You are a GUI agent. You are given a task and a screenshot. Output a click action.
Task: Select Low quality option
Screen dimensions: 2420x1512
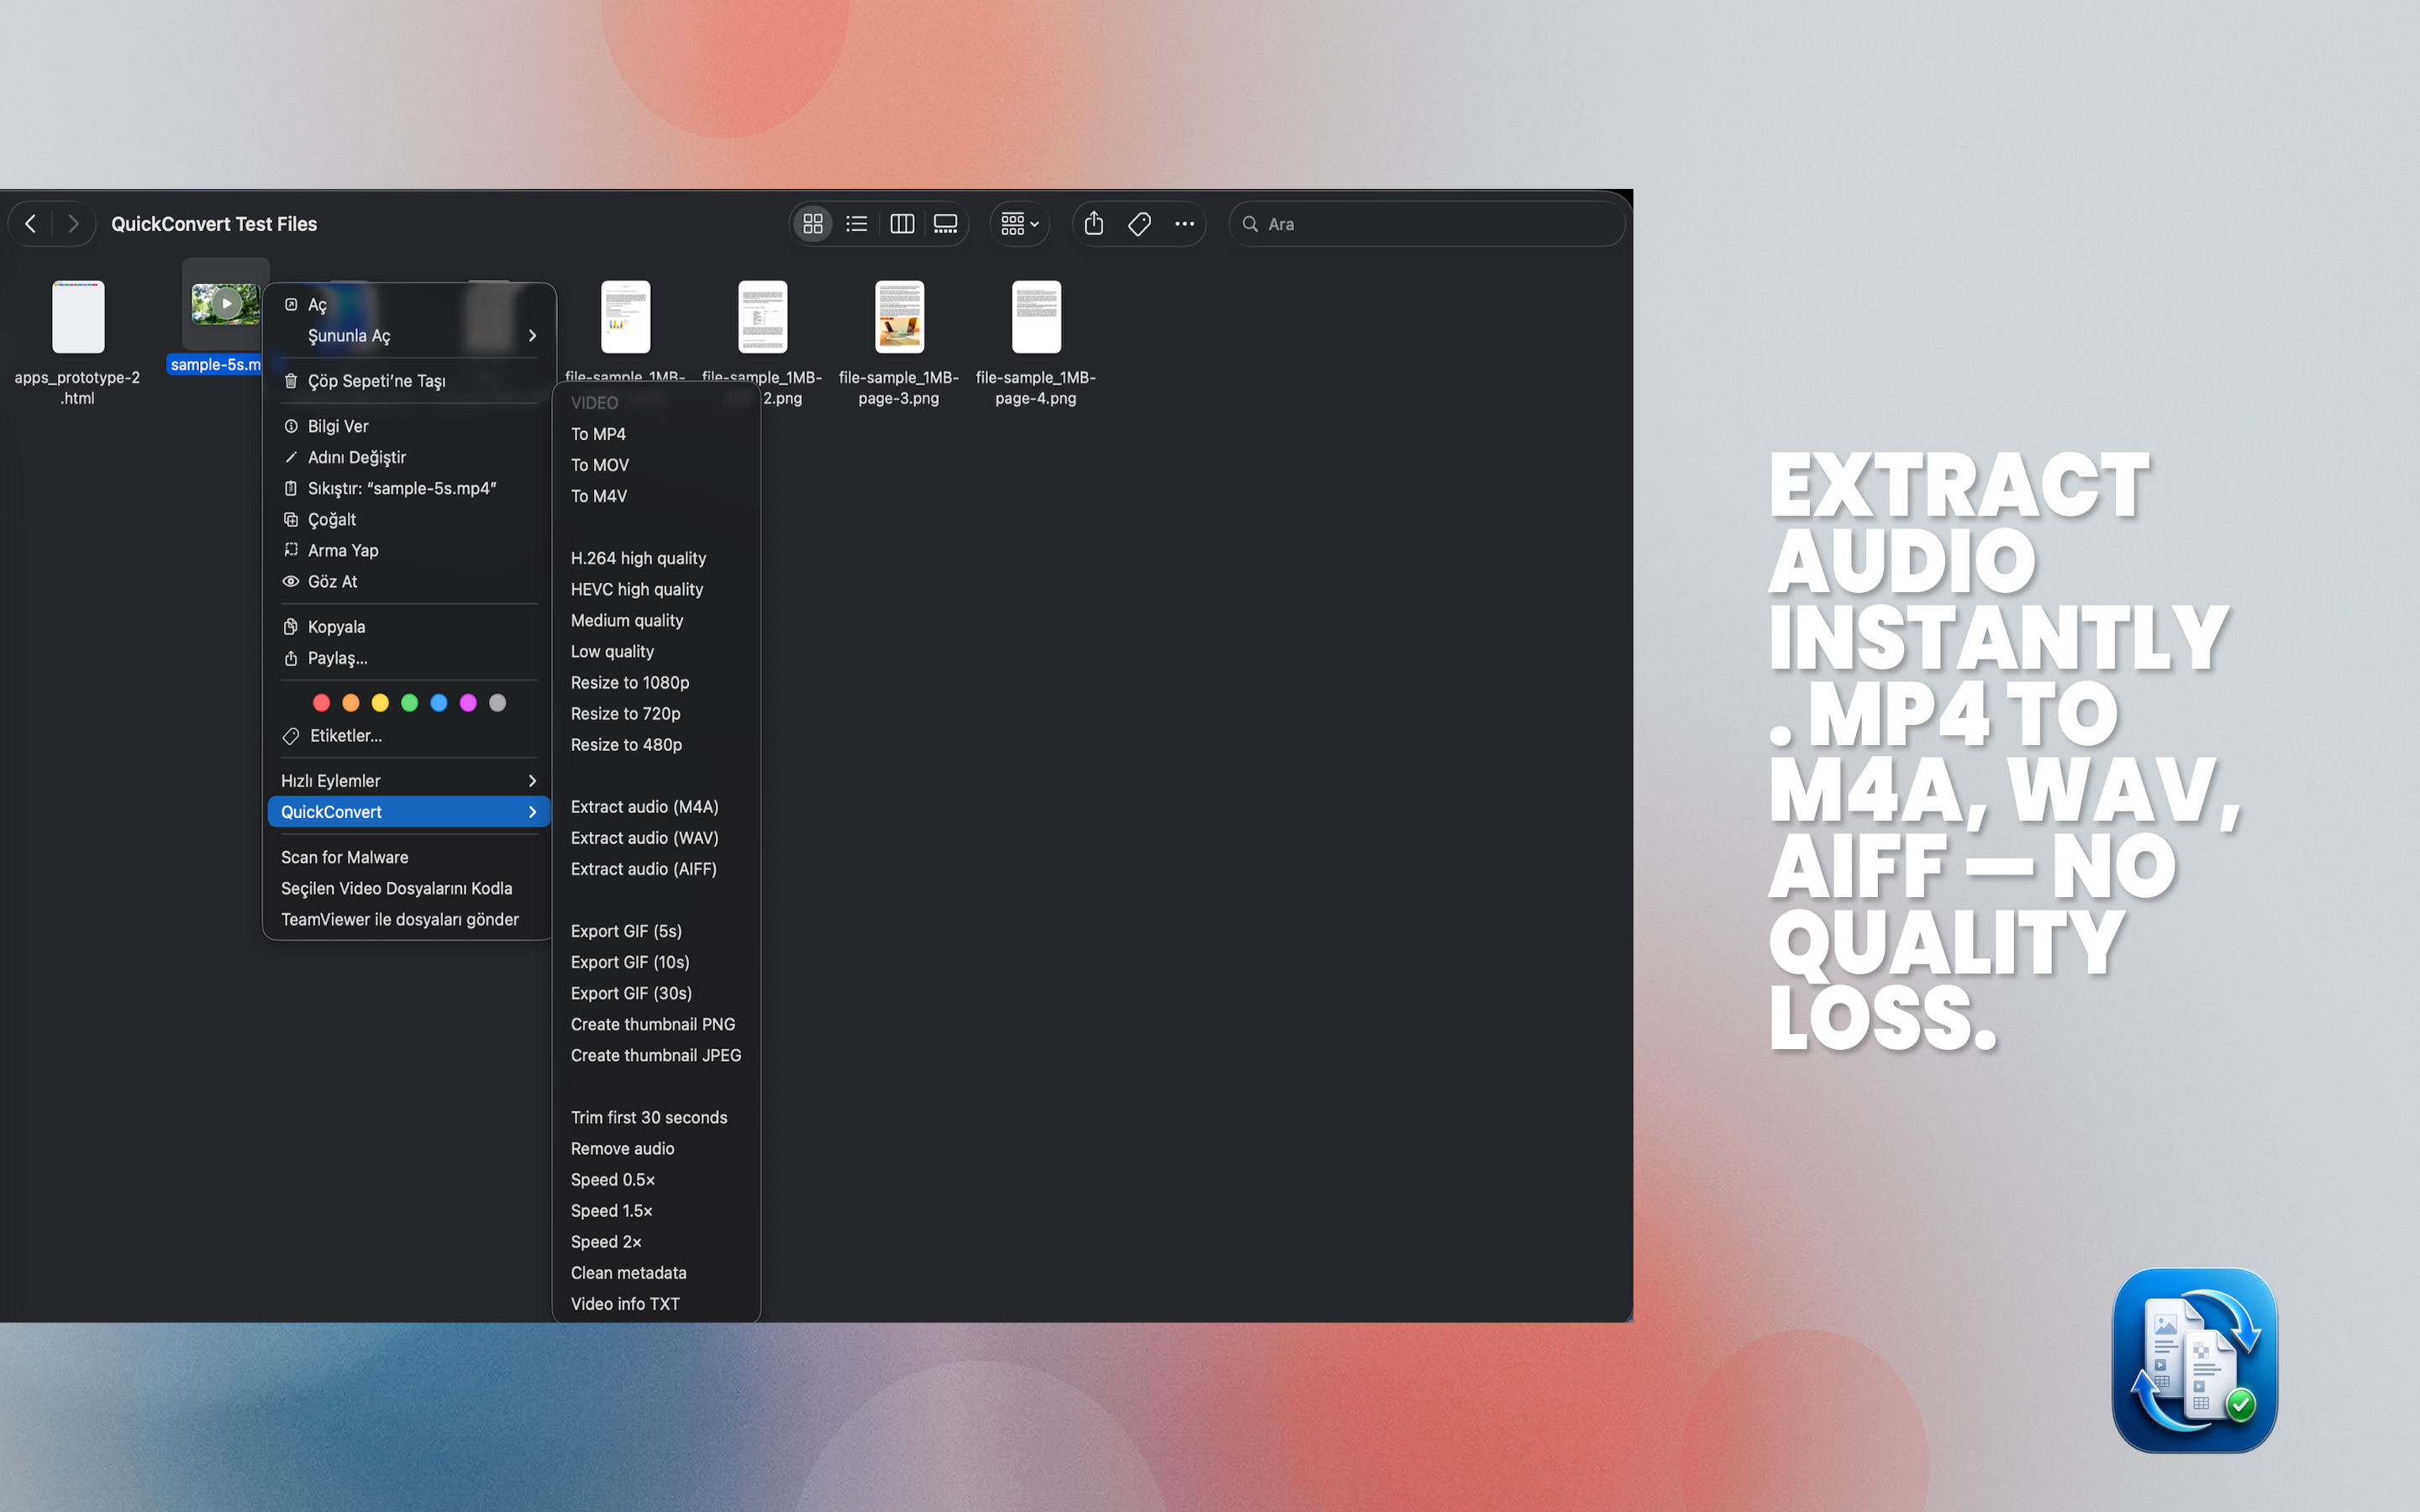click(656, 651)
